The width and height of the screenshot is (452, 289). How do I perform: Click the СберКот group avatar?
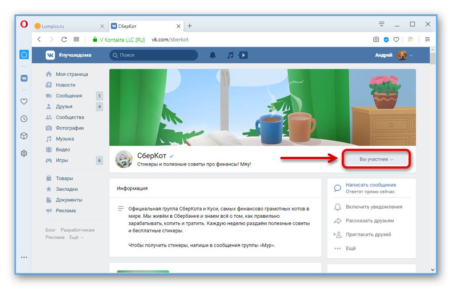click(124, 159)
